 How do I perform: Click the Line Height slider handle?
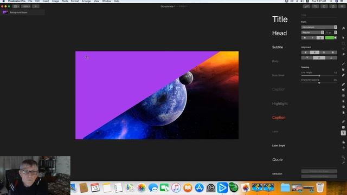click(x=319, y=76)
